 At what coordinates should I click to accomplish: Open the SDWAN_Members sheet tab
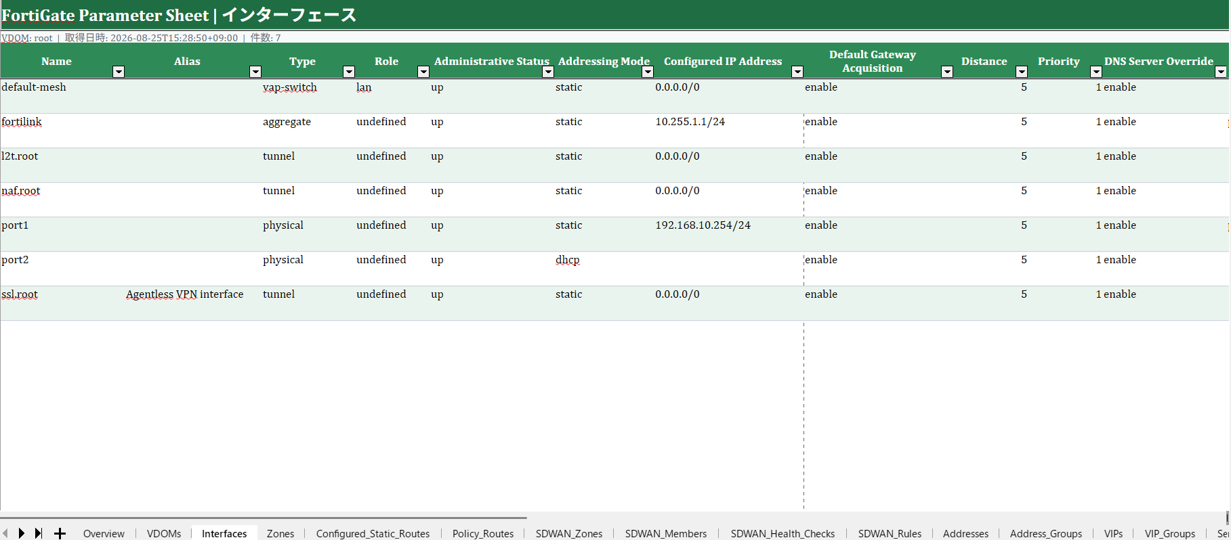(666, 533)
